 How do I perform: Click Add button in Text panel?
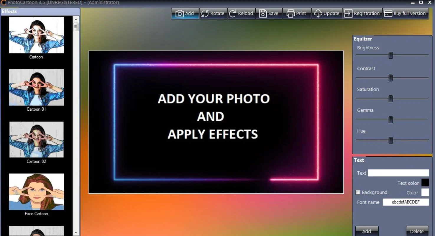click(x=367, y=231)
